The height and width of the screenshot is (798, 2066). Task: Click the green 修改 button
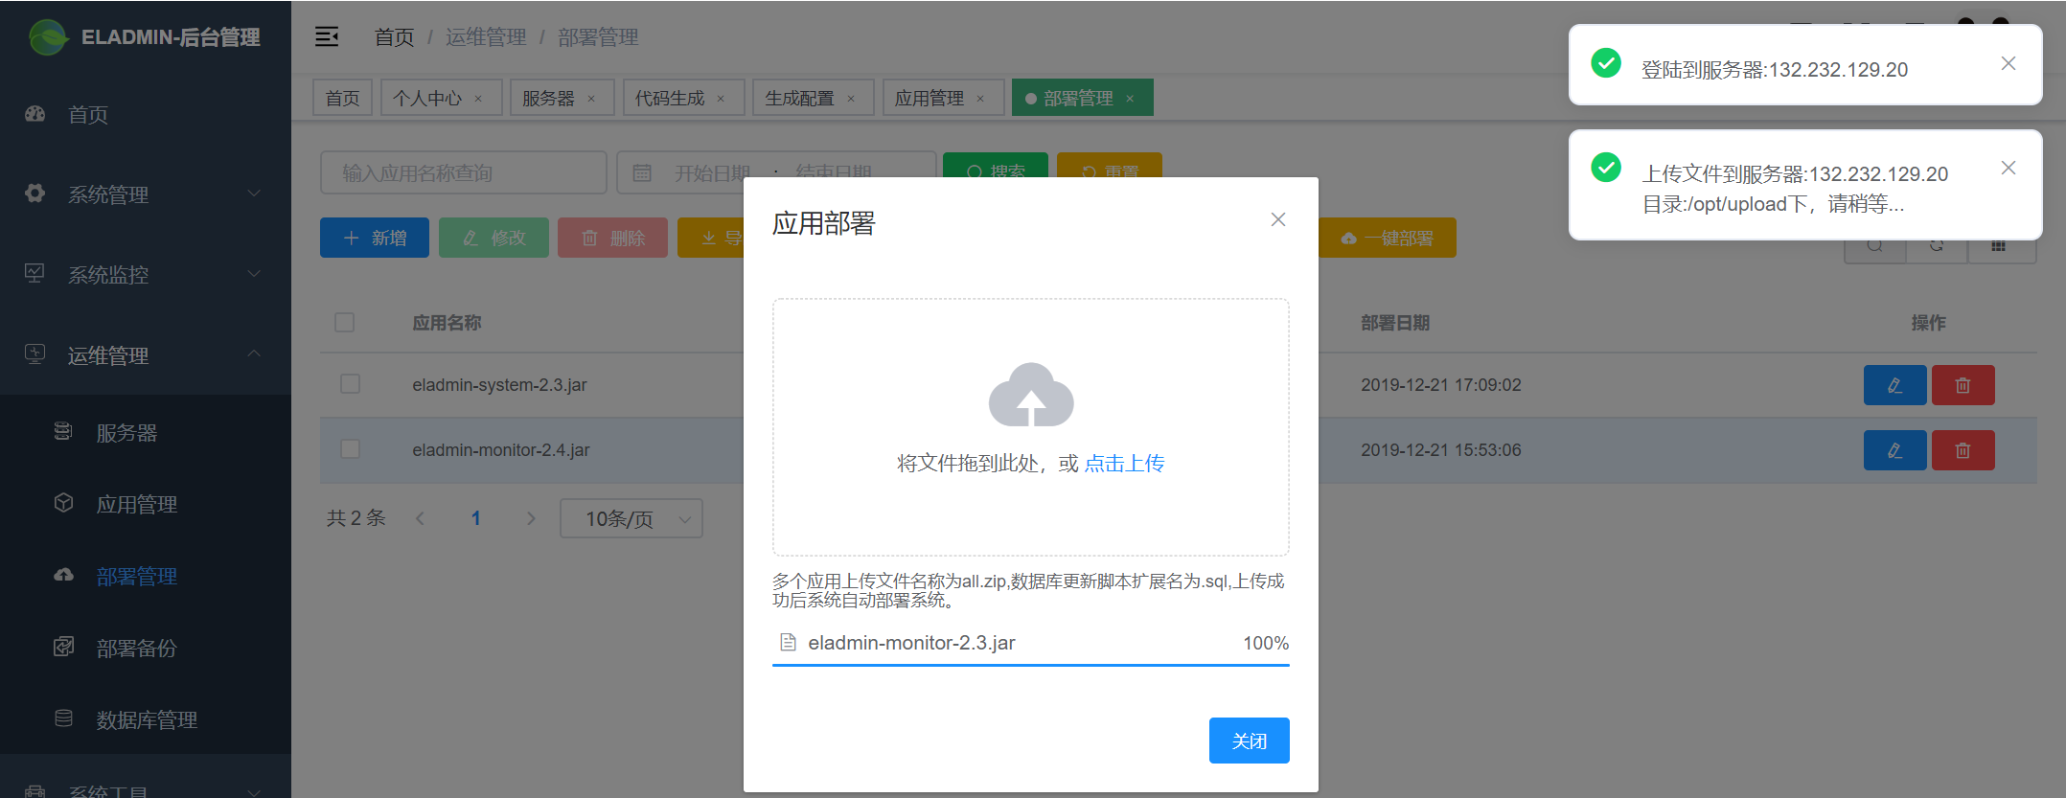pyautogui.click(x=494, y=238)
